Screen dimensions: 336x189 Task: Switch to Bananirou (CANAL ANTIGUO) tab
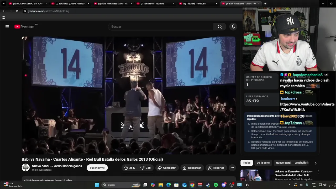point(70,4)
